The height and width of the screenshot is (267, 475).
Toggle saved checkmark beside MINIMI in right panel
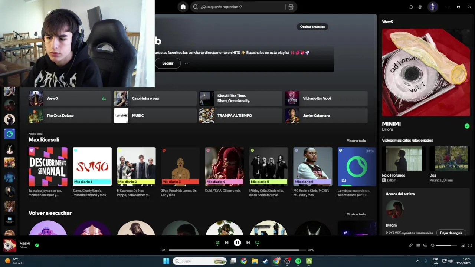coord(467,126)
